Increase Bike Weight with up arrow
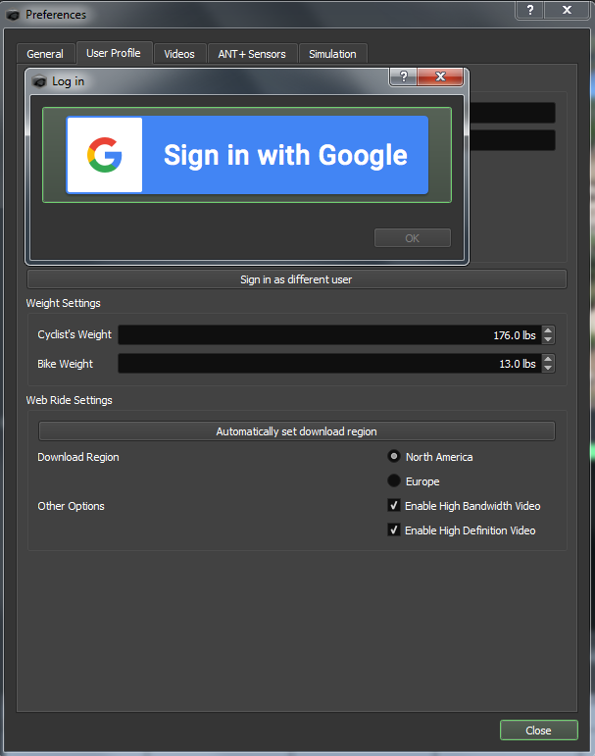This screenshot has width=595, height=756. 548,359
